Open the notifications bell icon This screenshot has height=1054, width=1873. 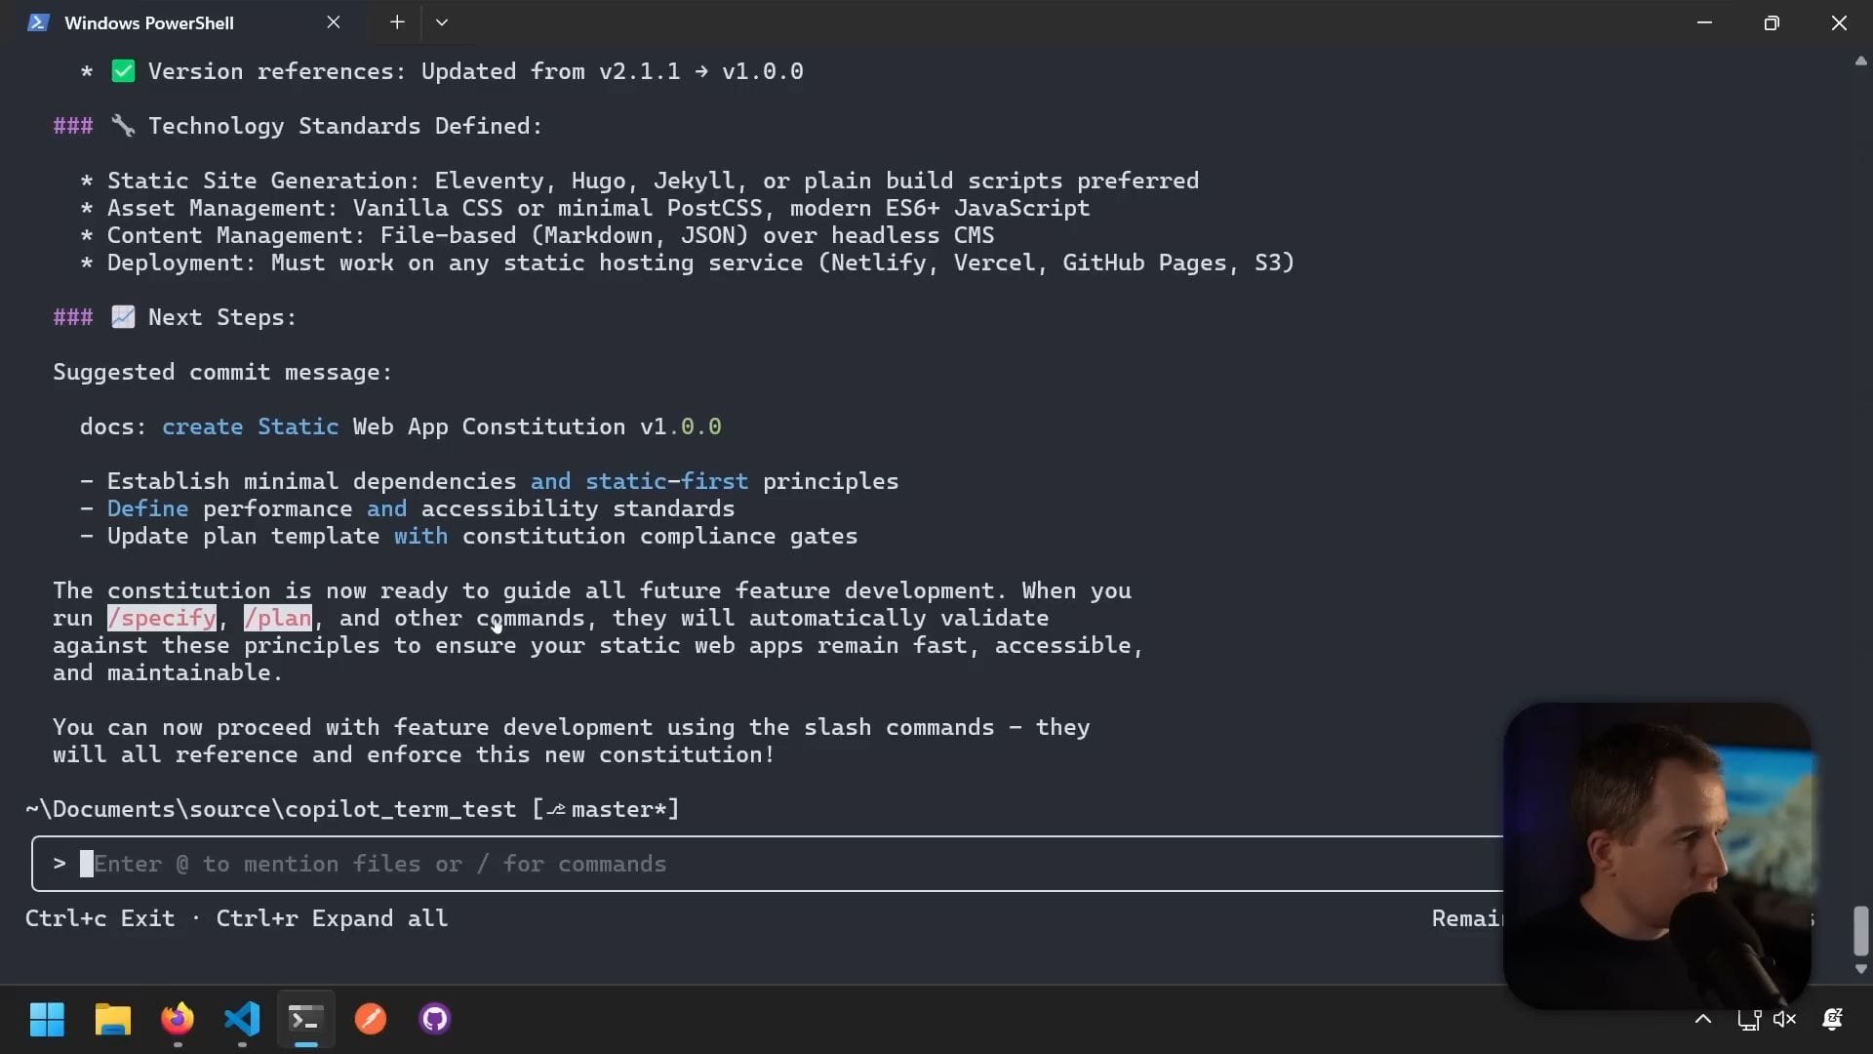point(1832,1019)
